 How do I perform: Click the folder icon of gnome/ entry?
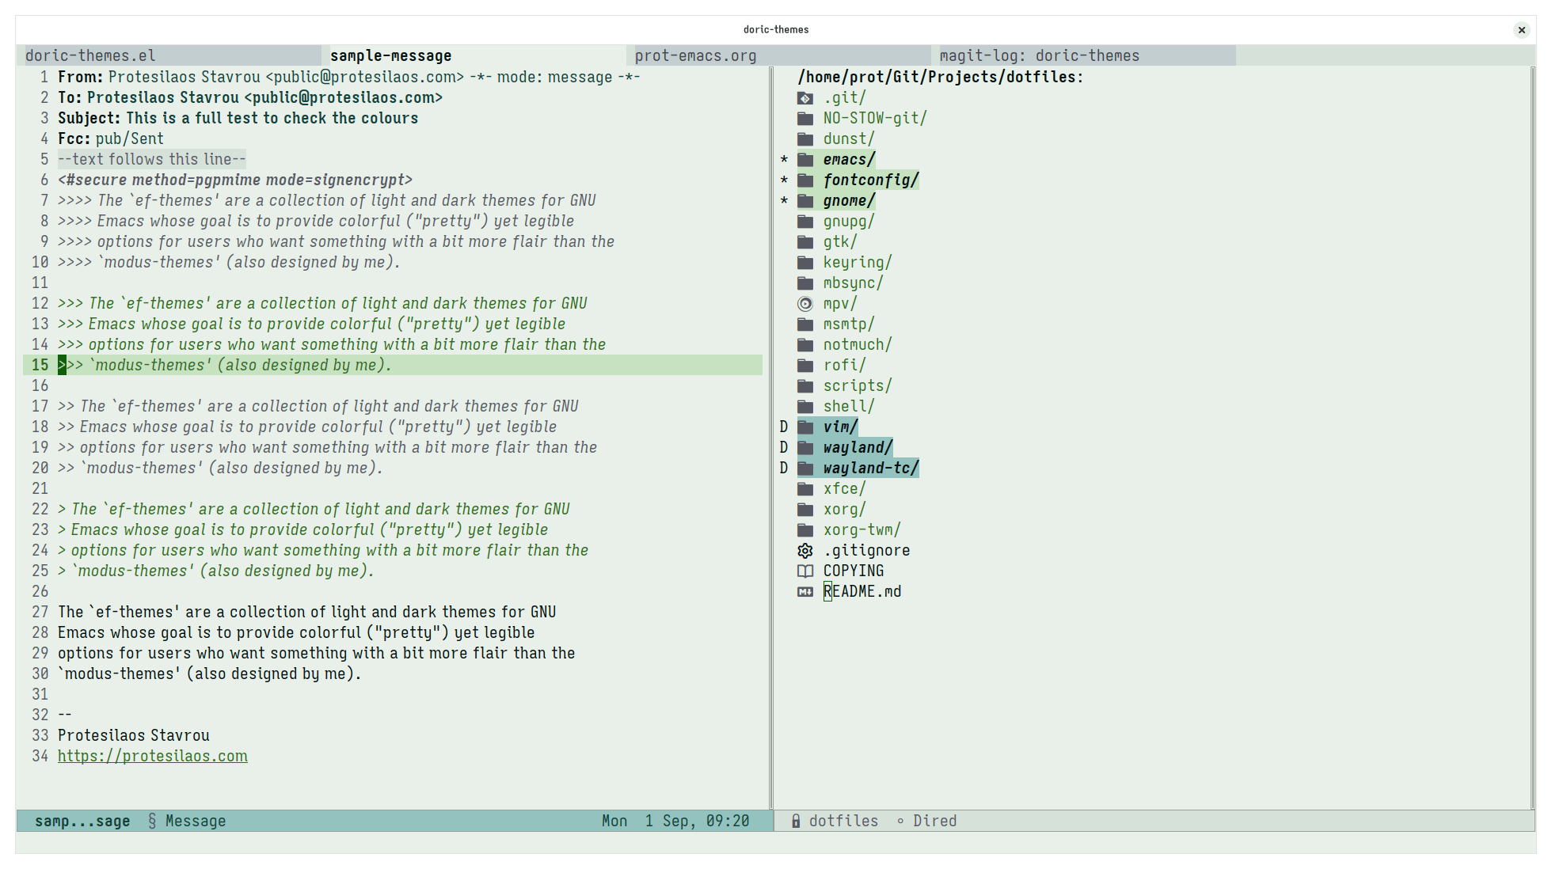pos(805,201)
